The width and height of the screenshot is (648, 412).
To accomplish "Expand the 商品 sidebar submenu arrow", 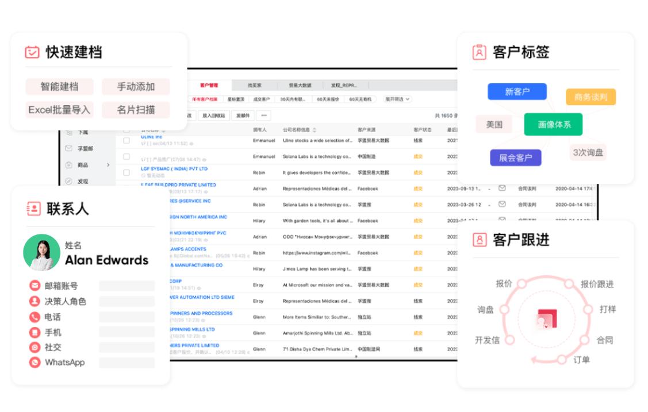I will coord(108,165).
